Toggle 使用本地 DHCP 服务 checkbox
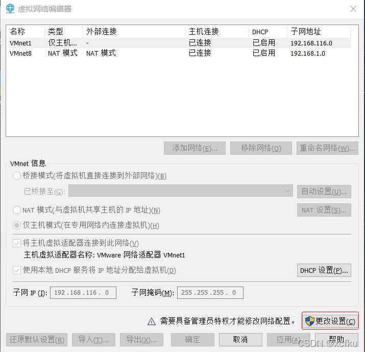 tap(17, 270)
